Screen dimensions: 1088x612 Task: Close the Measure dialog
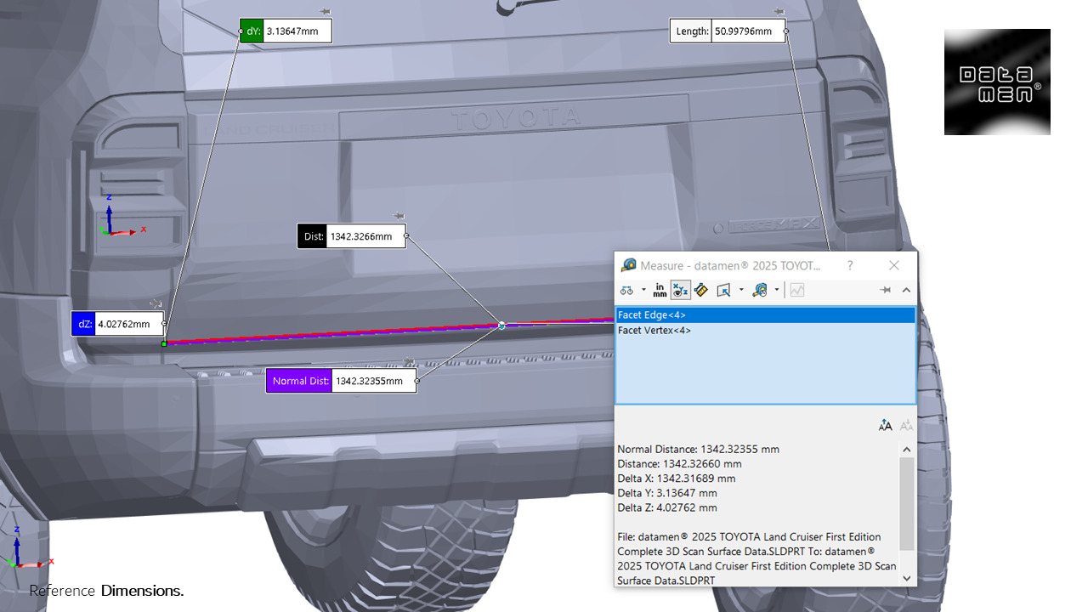(x=894, y=266)
